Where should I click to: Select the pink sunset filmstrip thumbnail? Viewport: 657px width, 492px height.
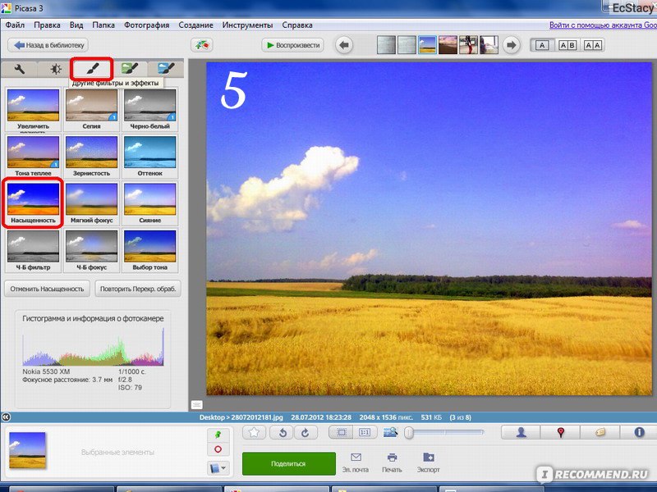point(448,45)
